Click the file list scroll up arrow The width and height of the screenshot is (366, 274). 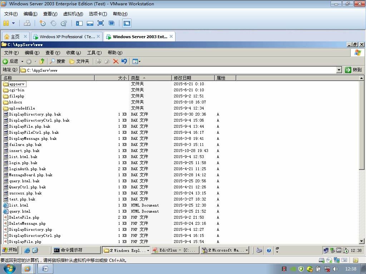click(361, 78)
